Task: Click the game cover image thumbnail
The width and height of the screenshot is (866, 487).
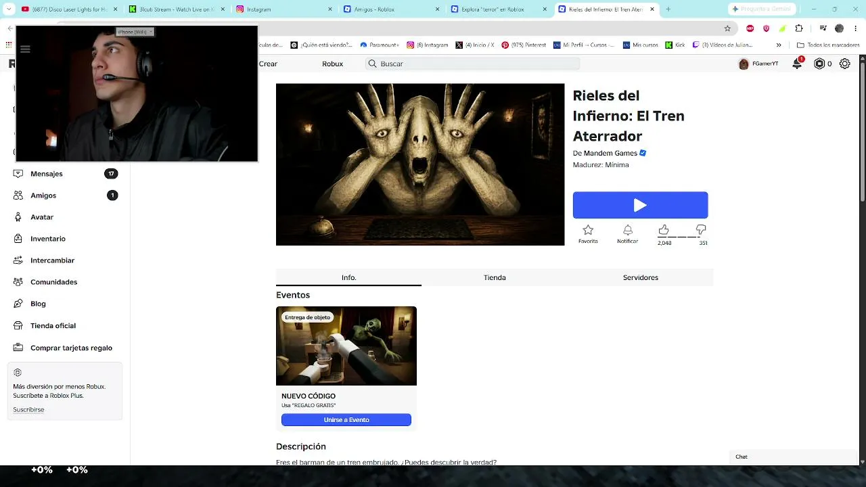Action: 420,164
